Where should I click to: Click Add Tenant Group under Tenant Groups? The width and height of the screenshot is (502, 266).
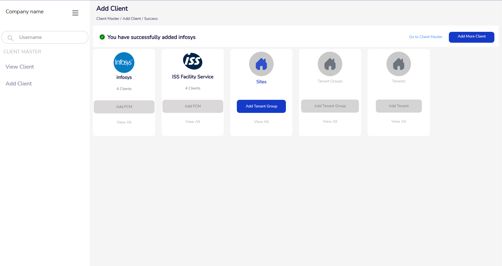click(330, 106)
